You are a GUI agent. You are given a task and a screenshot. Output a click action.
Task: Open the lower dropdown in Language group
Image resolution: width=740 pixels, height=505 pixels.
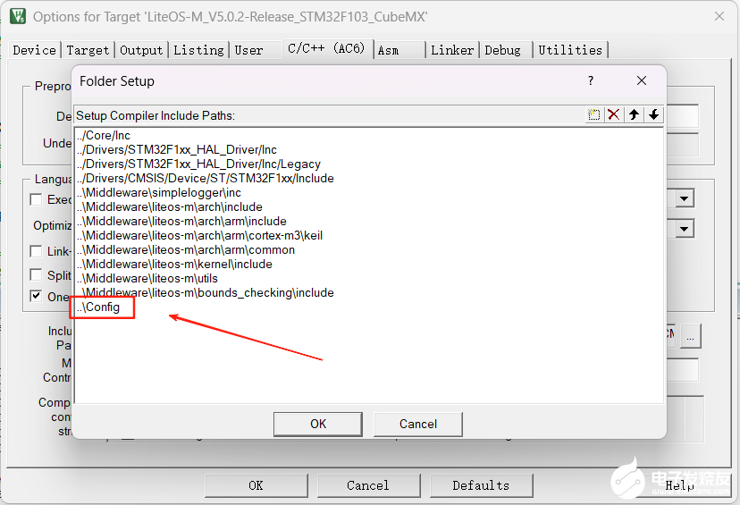point(685,230)
